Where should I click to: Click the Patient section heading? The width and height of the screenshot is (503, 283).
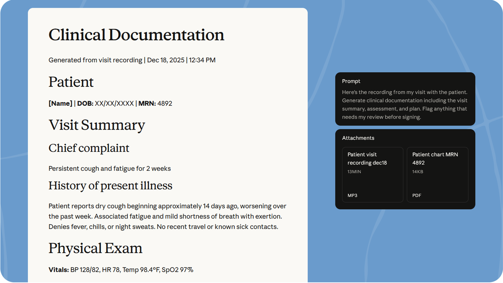(x=71, y=82)
